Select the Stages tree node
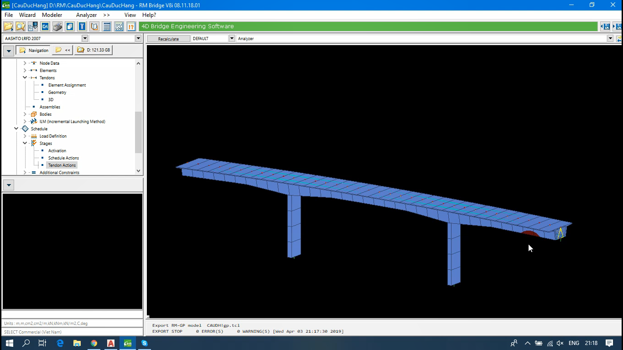Screen dimensions: 623x350 [46, 144]
